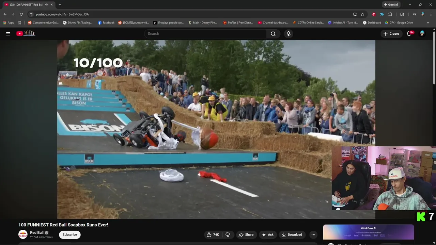Image resolution: width=436 pixels, height=245 pixels.
Task: Open more actions three-dot menu under video
Action: coord(313,234)
